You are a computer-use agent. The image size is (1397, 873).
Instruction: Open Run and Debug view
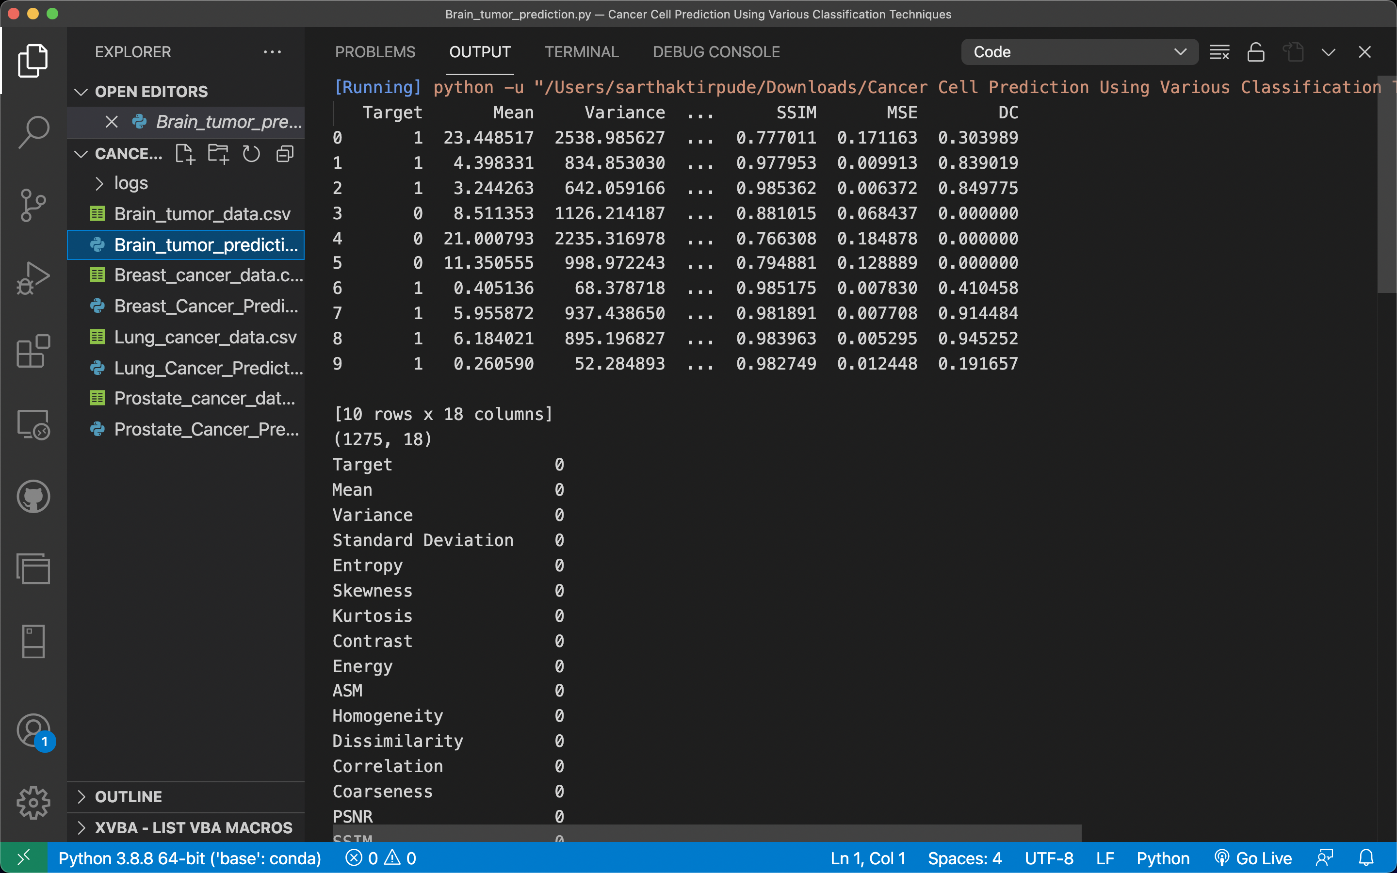click(x=33, y=278)
